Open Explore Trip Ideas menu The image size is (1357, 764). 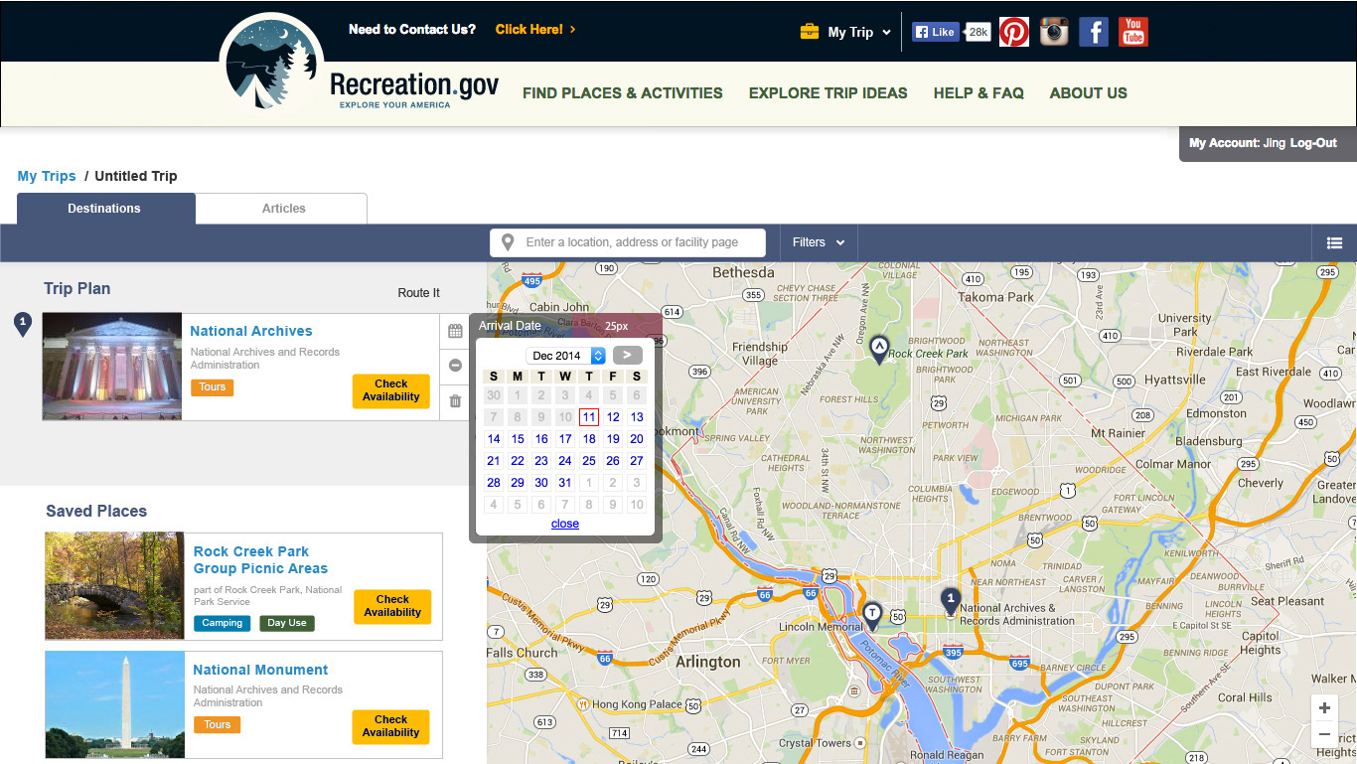pyautogui.click(x=829, y=93)
